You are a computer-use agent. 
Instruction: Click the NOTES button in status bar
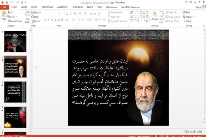click(x=131, y=136)
